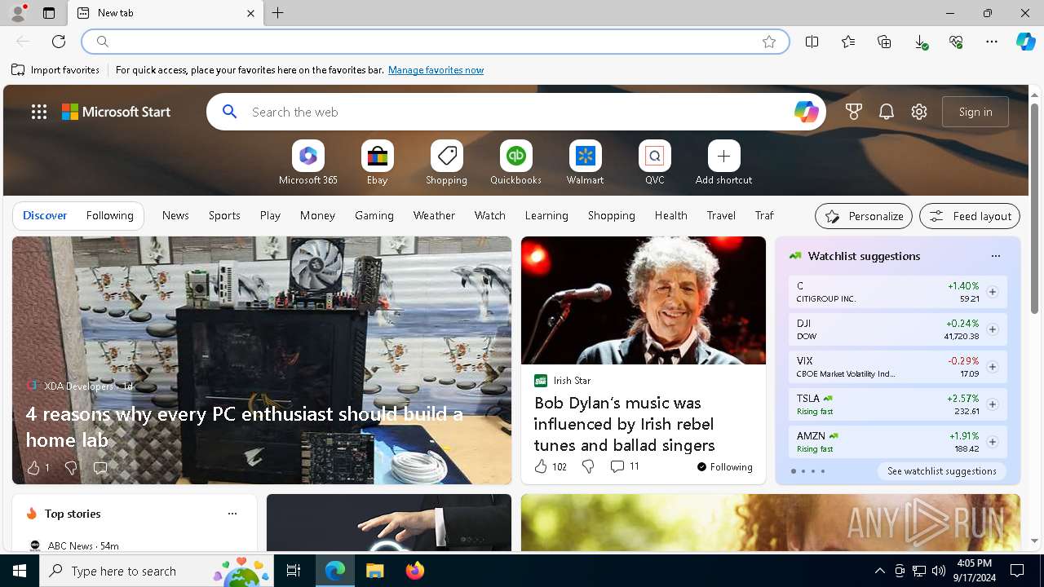Add this page to favorites star

click(769, 42)
